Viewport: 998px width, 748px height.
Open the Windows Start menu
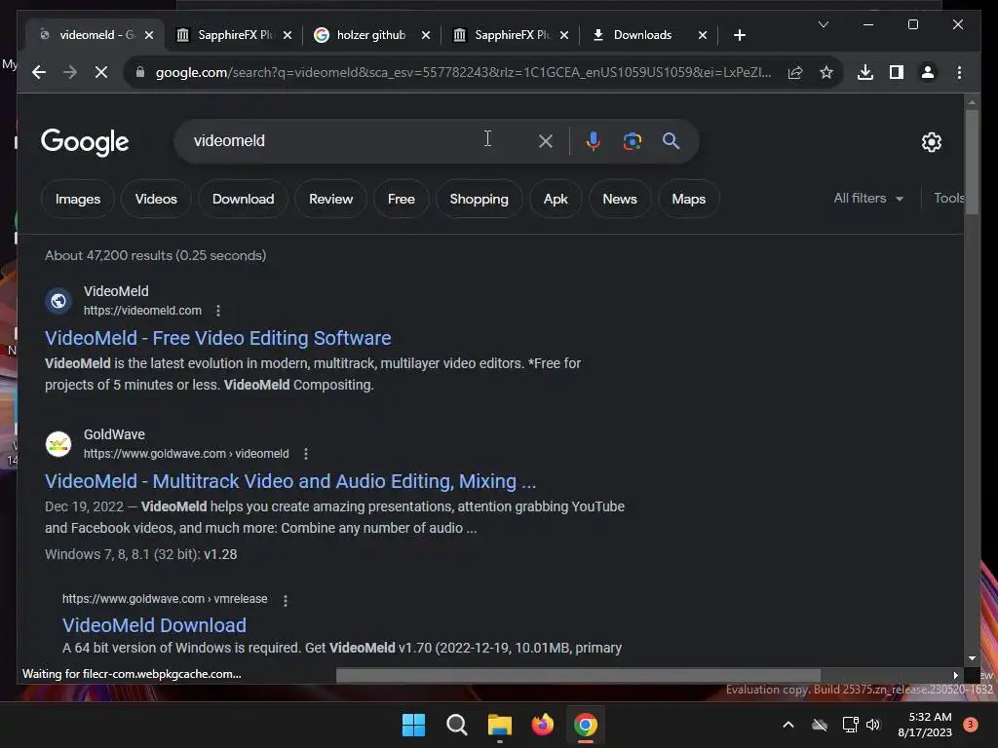(413, 725)
